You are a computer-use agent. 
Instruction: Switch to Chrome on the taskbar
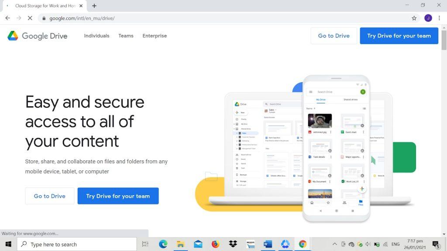click(303, 244)
